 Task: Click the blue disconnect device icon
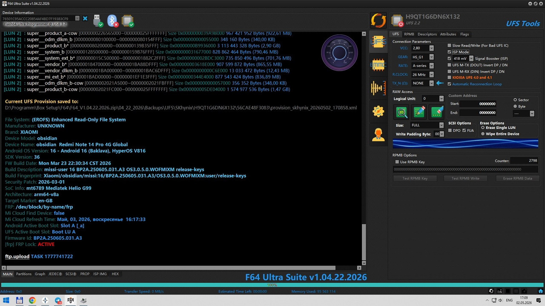tap(85, 19)
